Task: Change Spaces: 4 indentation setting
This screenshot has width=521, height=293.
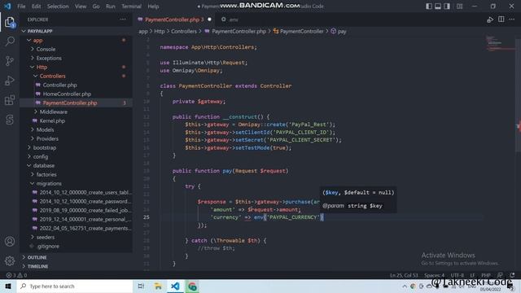Action: tap(434, 275)
